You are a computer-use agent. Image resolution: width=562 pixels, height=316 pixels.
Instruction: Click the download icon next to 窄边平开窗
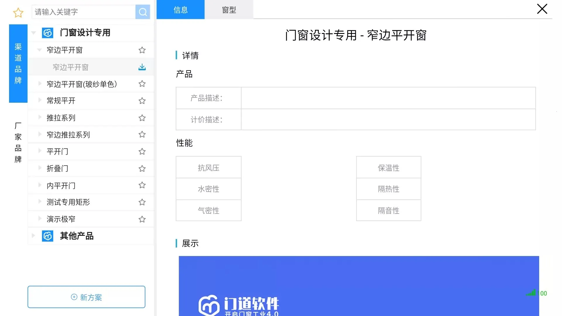pos(142,67)
